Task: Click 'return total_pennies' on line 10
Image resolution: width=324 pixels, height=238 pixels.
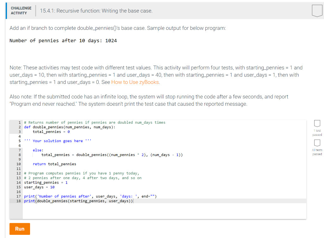Action: tap(54, 164)
